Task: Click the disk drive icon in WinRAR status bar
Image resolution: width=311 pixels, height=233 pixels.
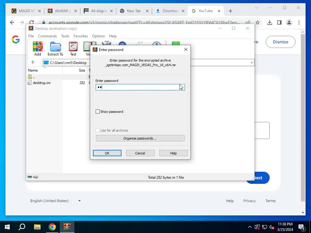Action: tap(30, 177)
